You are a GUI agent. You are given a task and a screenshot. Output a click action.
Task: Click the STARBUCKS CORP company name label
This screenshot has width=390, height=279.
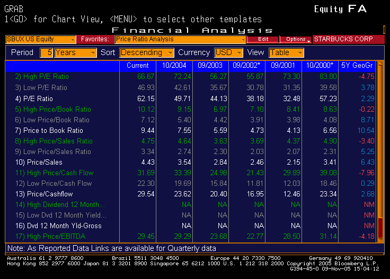pyautogui.click(x=343, y=39)
